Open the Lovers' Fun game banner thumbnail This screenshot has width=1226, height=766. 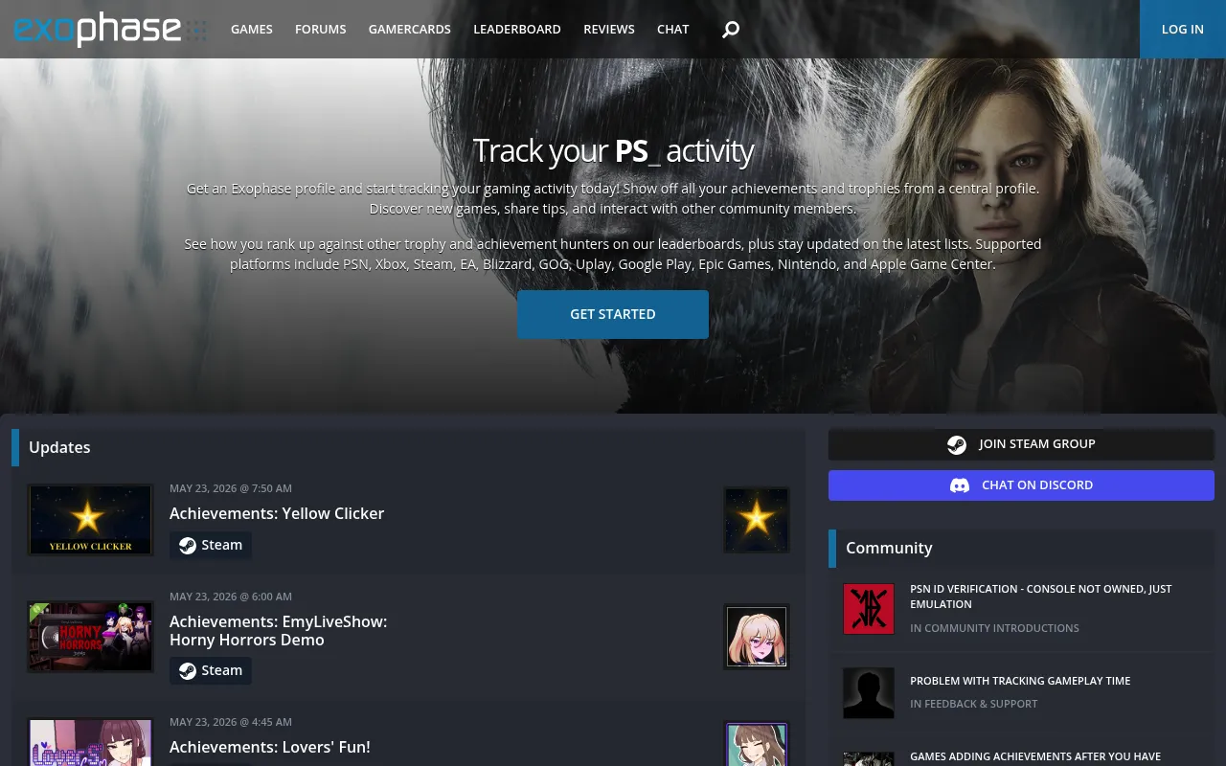(91, 742)
